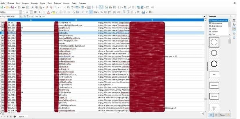Click the Cut scissors icon

tap(33, 7)
